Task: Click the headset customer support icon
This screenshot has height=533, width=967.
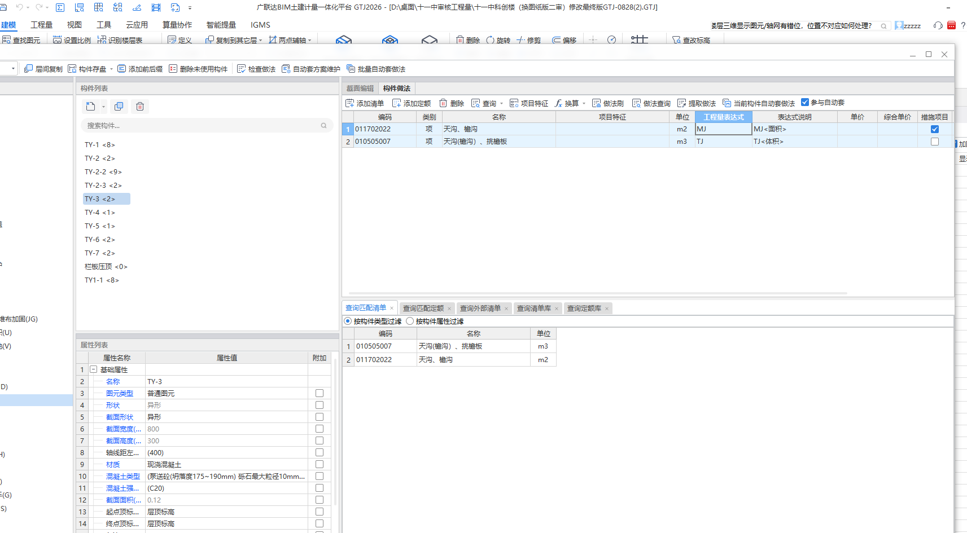Action: click(938, 25)
